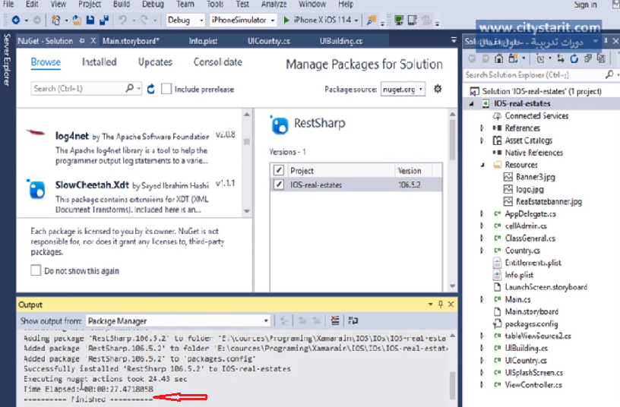The width and height of the screenshot is (620, 407).
Task: Expand the References node
Action: pos(482,128)
